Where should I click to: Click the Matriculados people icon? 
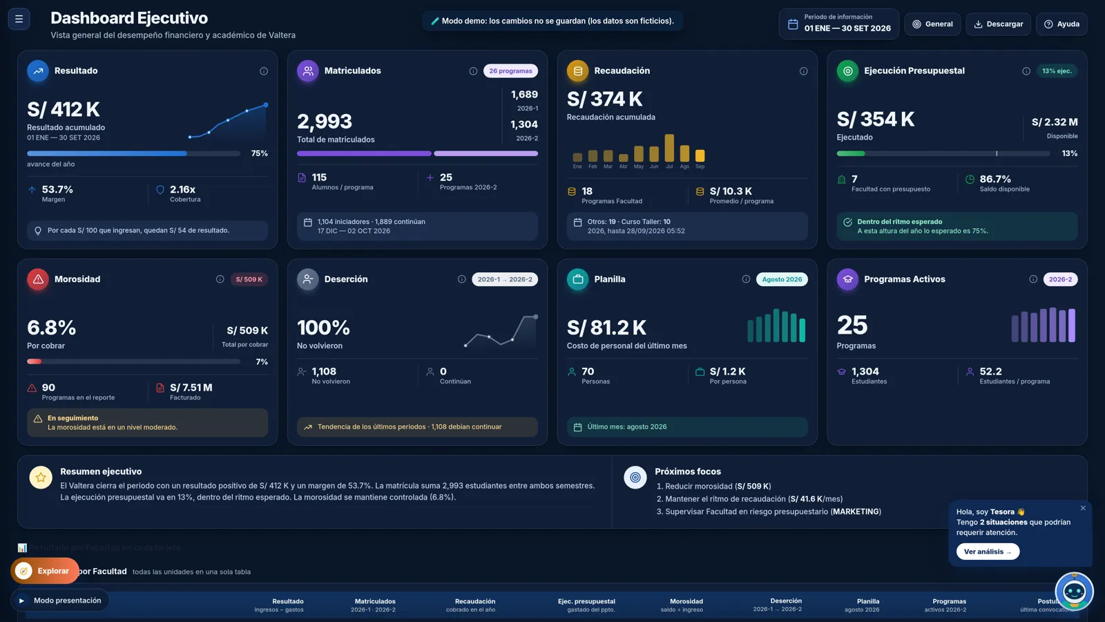(308, 71)
